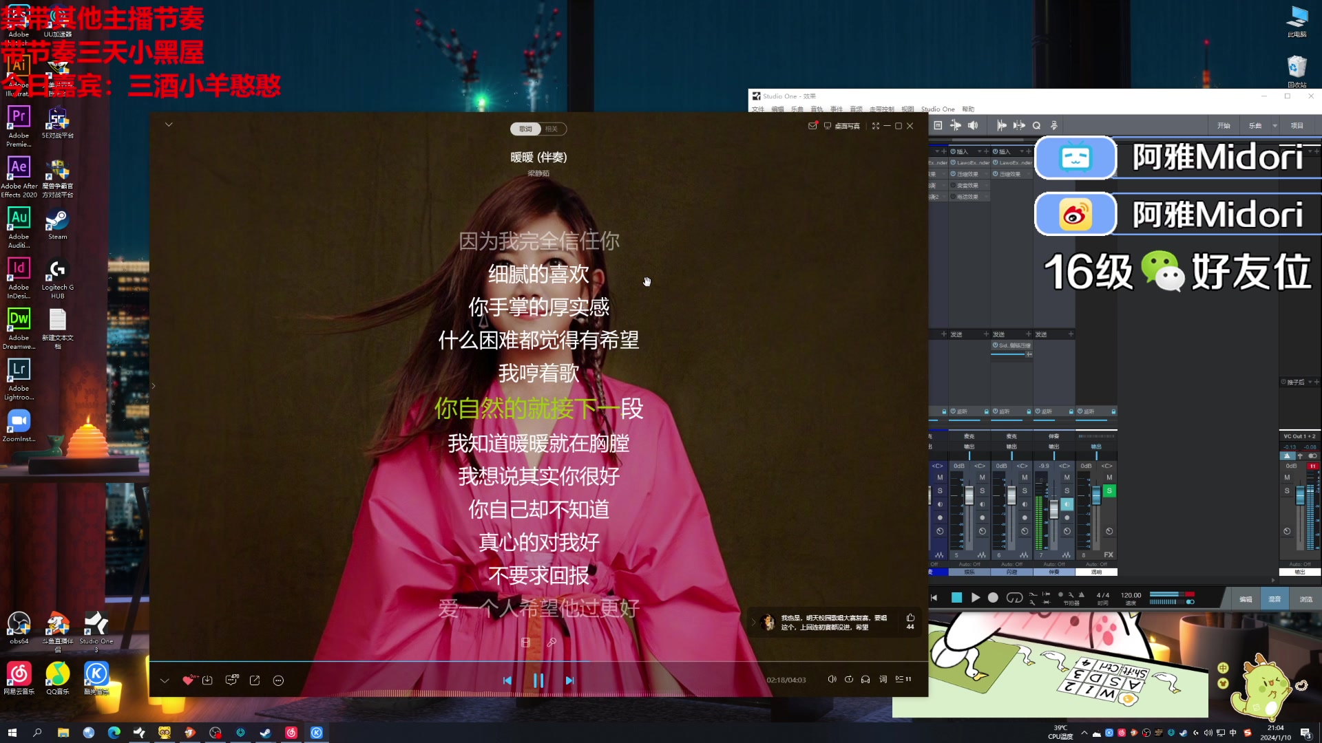Adjust the 输出 main output fader

(x=1300, y=495)
